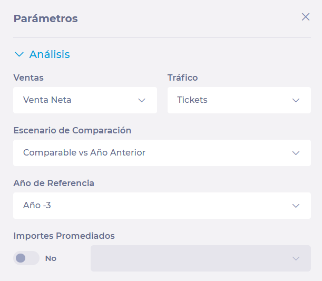This screenshot has width=322, height=281.
Task: Collapse the Análisis section chevron
Action: tap(19, 54)
